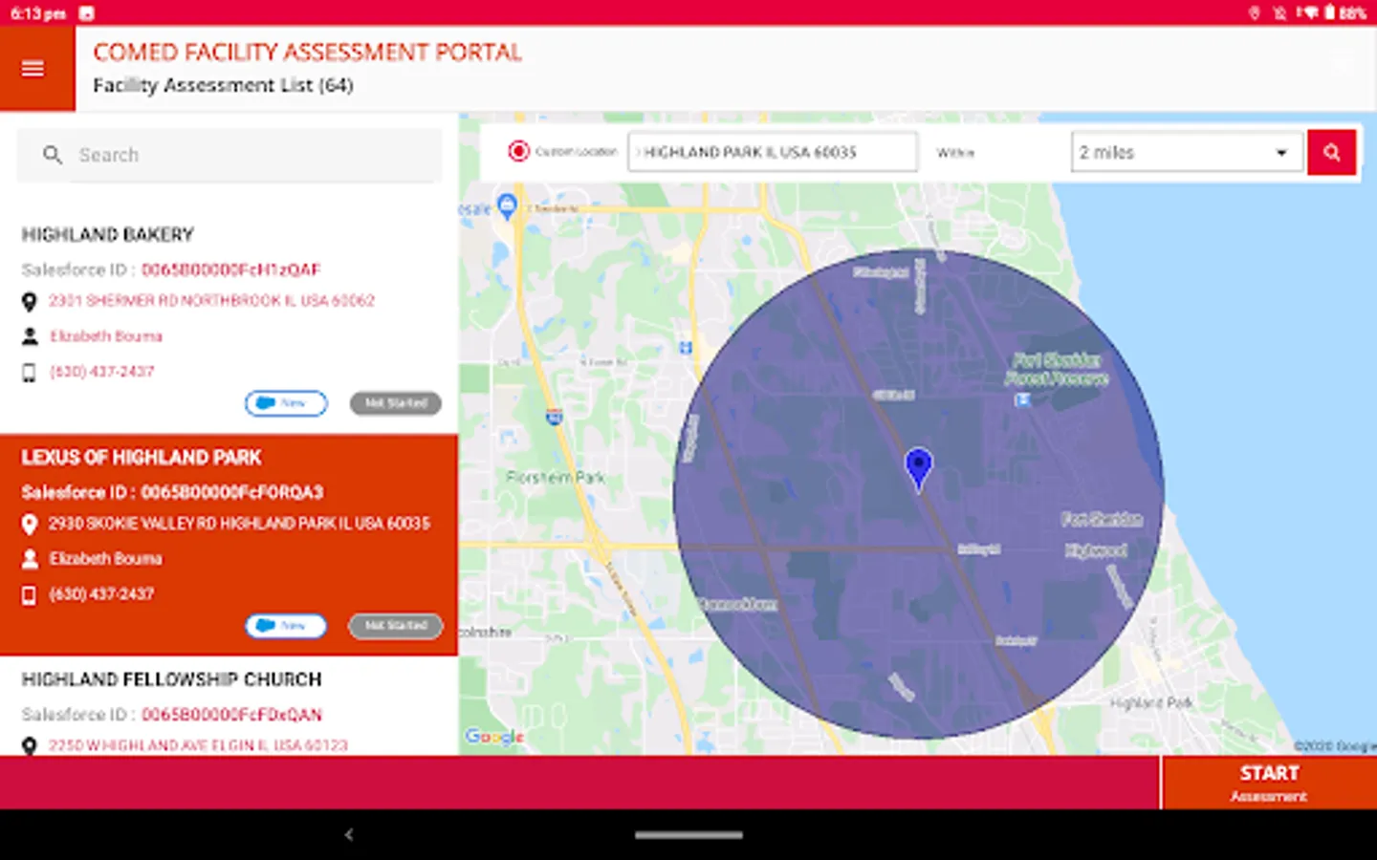Open Highland Bakery Salesforce ID 0065B00000FcH1zQAF

click(230, 269)
